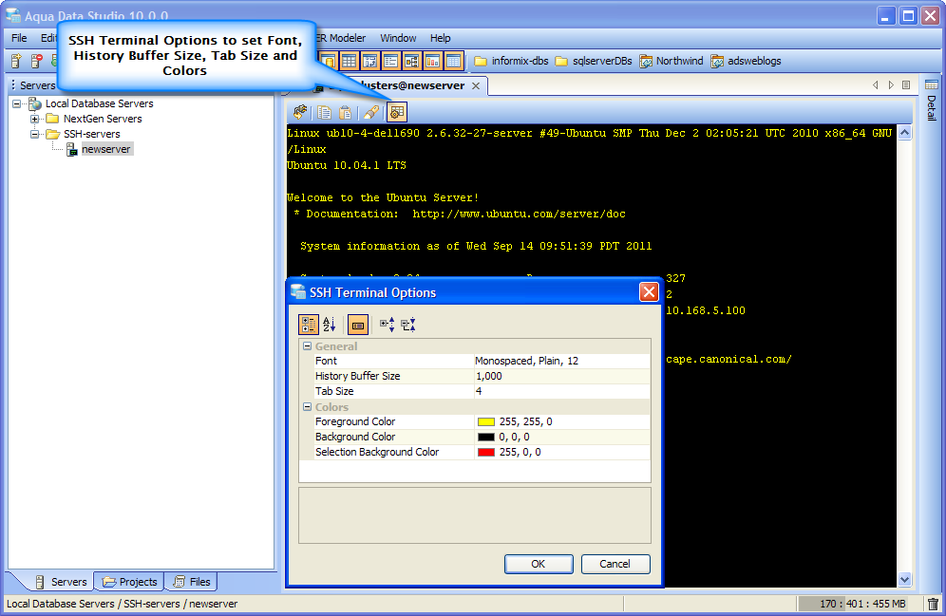
Task: Click Cancel in SSH Terminal Options
Action: 615,564
